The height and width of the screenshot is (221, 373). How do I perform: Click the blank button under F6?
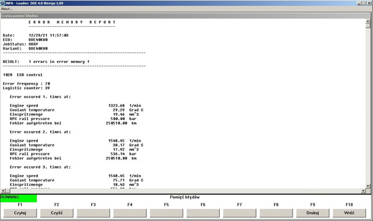(x=203, y=213)
